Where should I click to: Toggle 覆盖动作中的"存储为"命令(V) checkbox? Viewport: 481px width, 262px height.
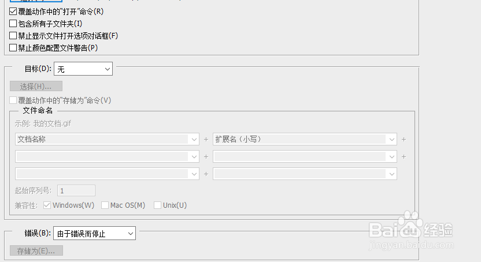click(x=13, y=100)
